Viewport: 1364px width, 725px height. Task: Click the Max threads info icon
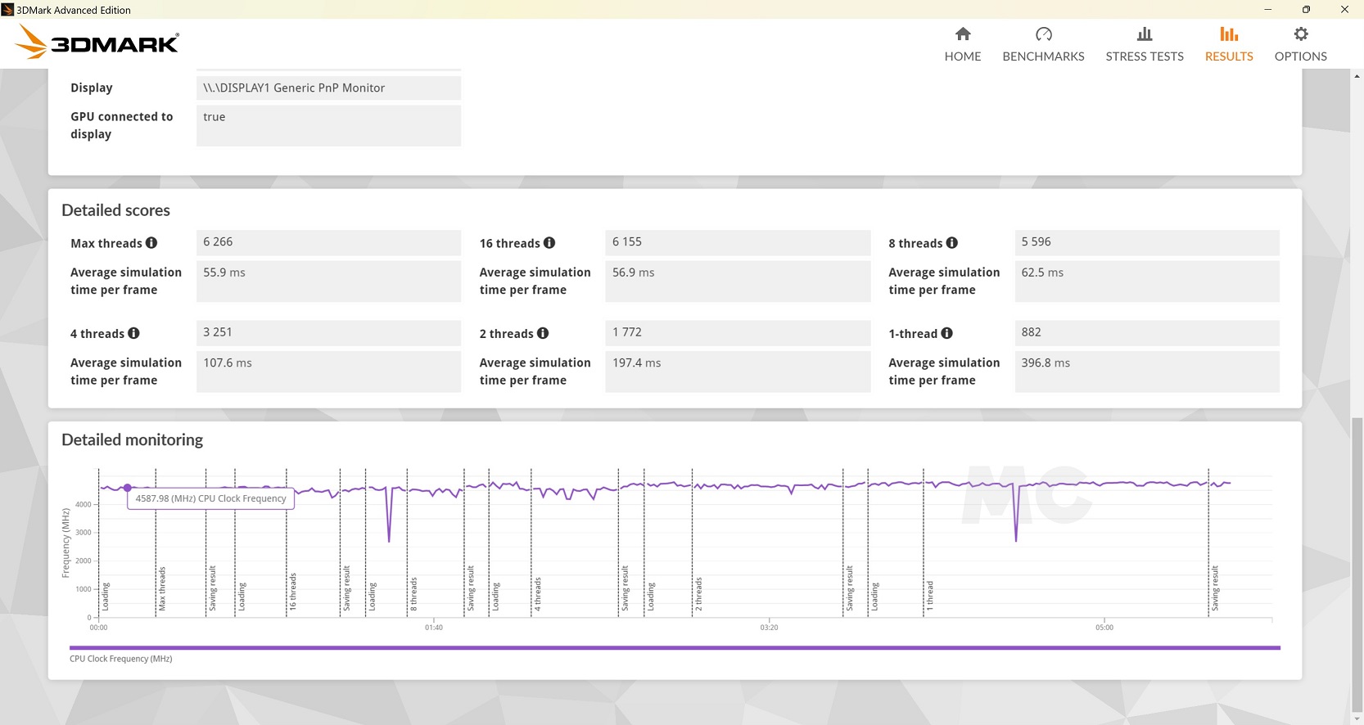[x=151, y=243]
